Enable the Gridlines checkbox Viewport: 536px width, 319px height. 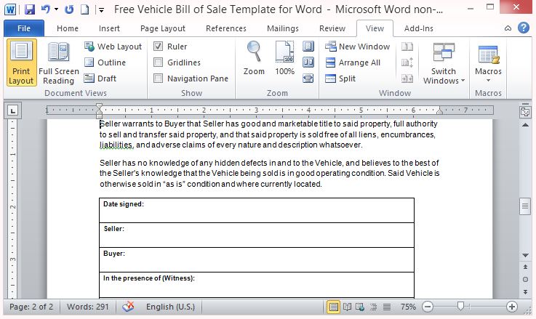(159, 62)
